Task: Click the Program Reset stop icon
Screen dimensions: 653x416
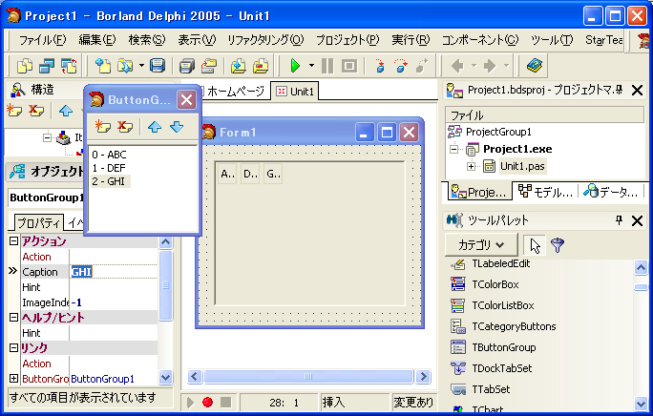Action: tap(349, 66)
